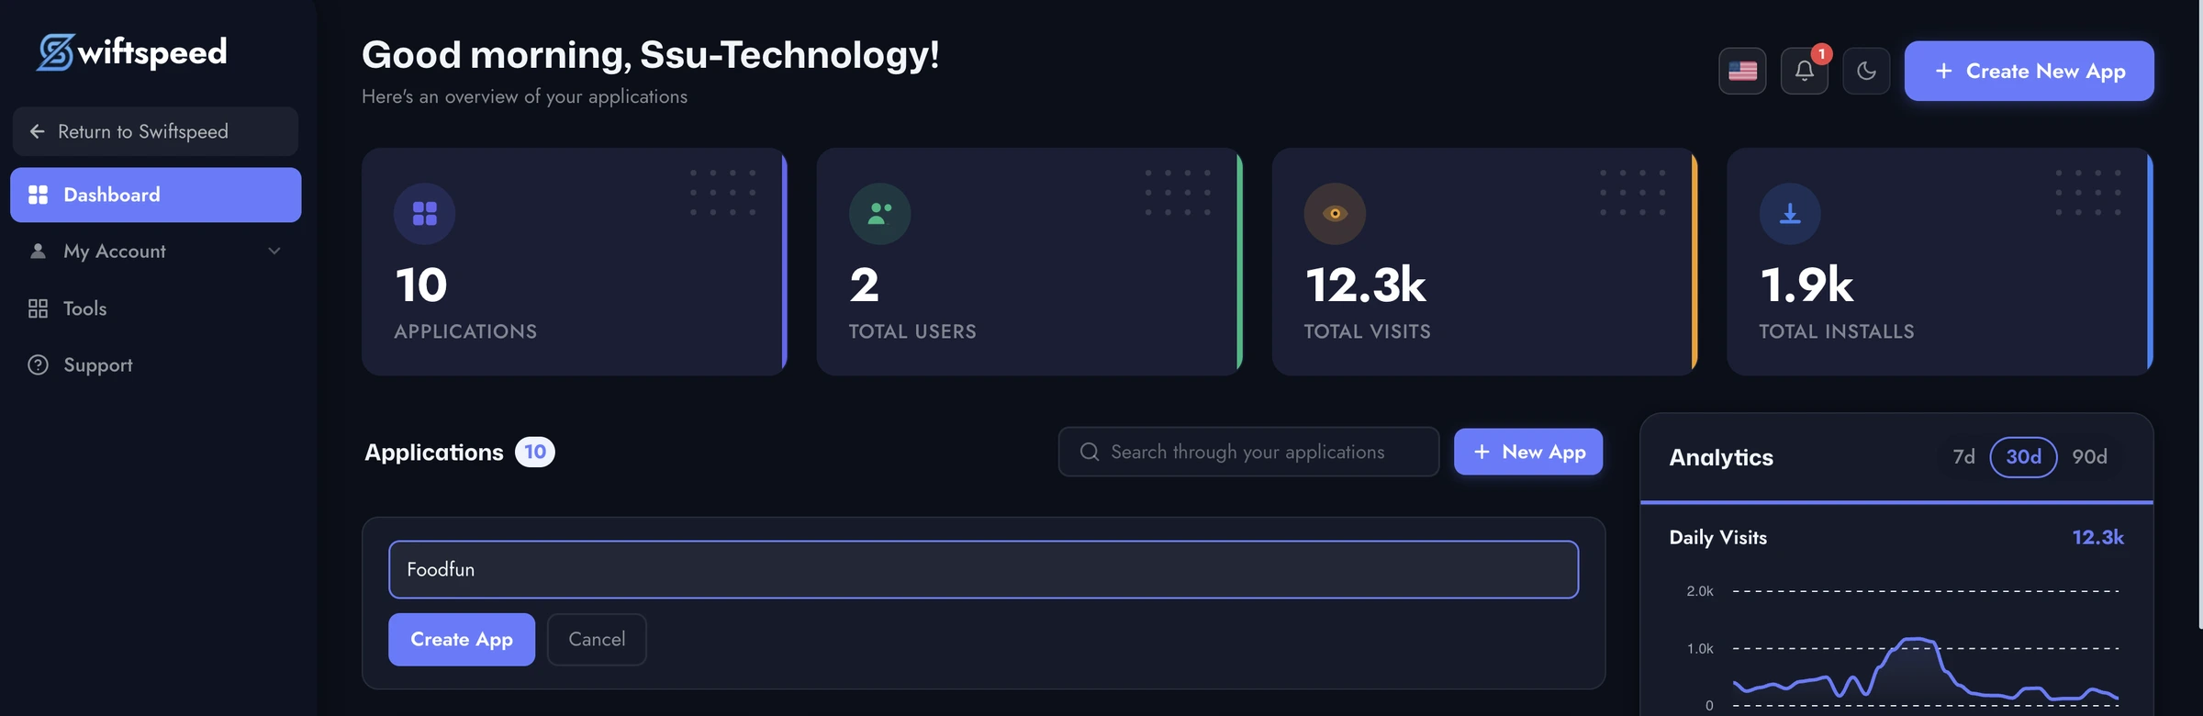Screen dimensions: 2203x716
Task: Open the Dashboard sidebar item
Action: [155, 195]
